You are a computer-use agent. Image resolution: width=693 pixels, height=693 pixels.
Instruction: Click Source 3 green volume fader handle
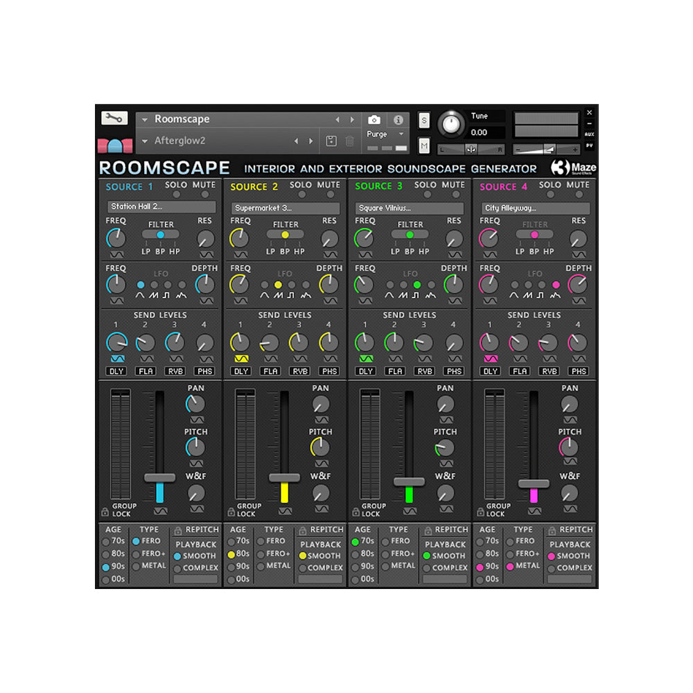tap(409, 481)
